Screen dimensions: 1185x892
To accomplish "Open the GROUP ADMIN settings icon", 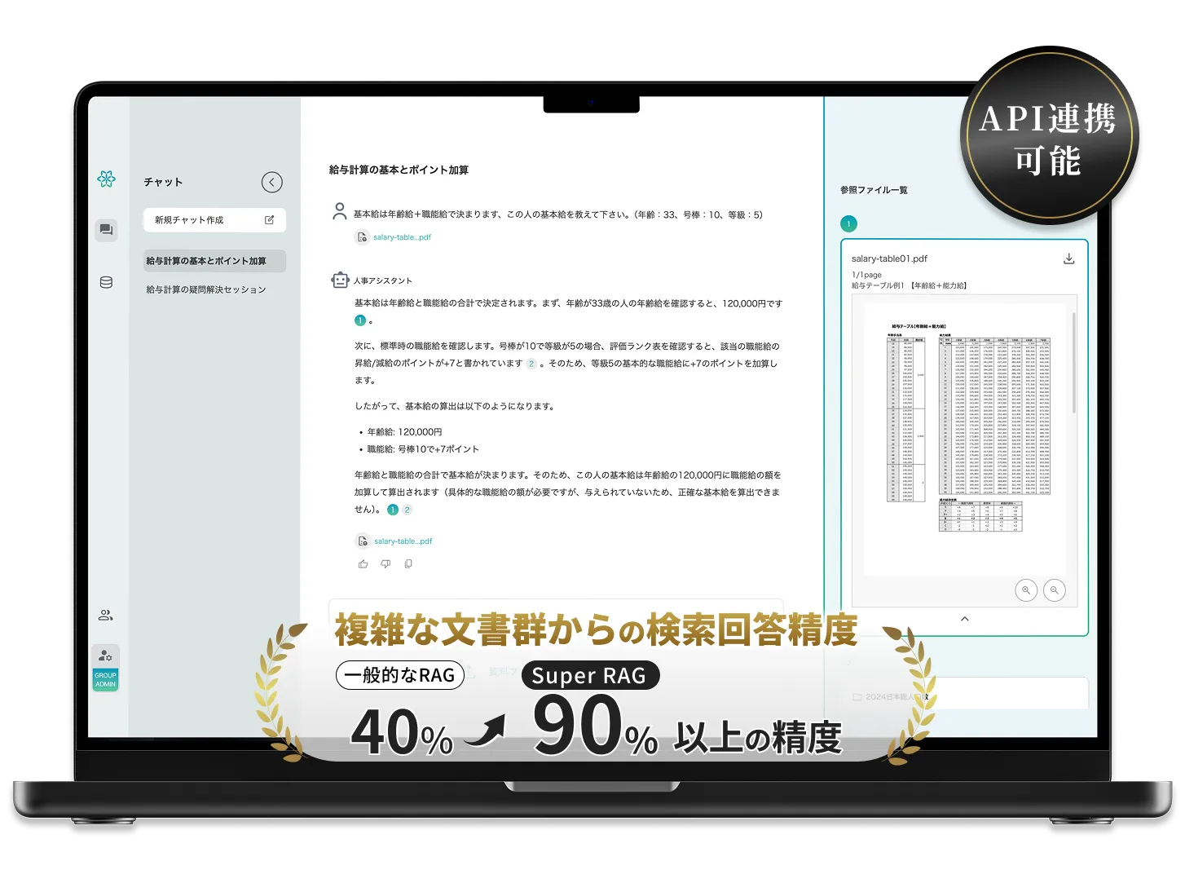I will coord(105,656).
